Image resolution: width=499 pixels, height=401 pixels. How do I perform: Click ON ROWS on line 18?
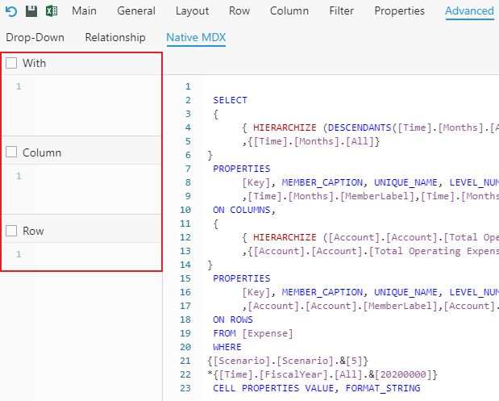[233, 320]
